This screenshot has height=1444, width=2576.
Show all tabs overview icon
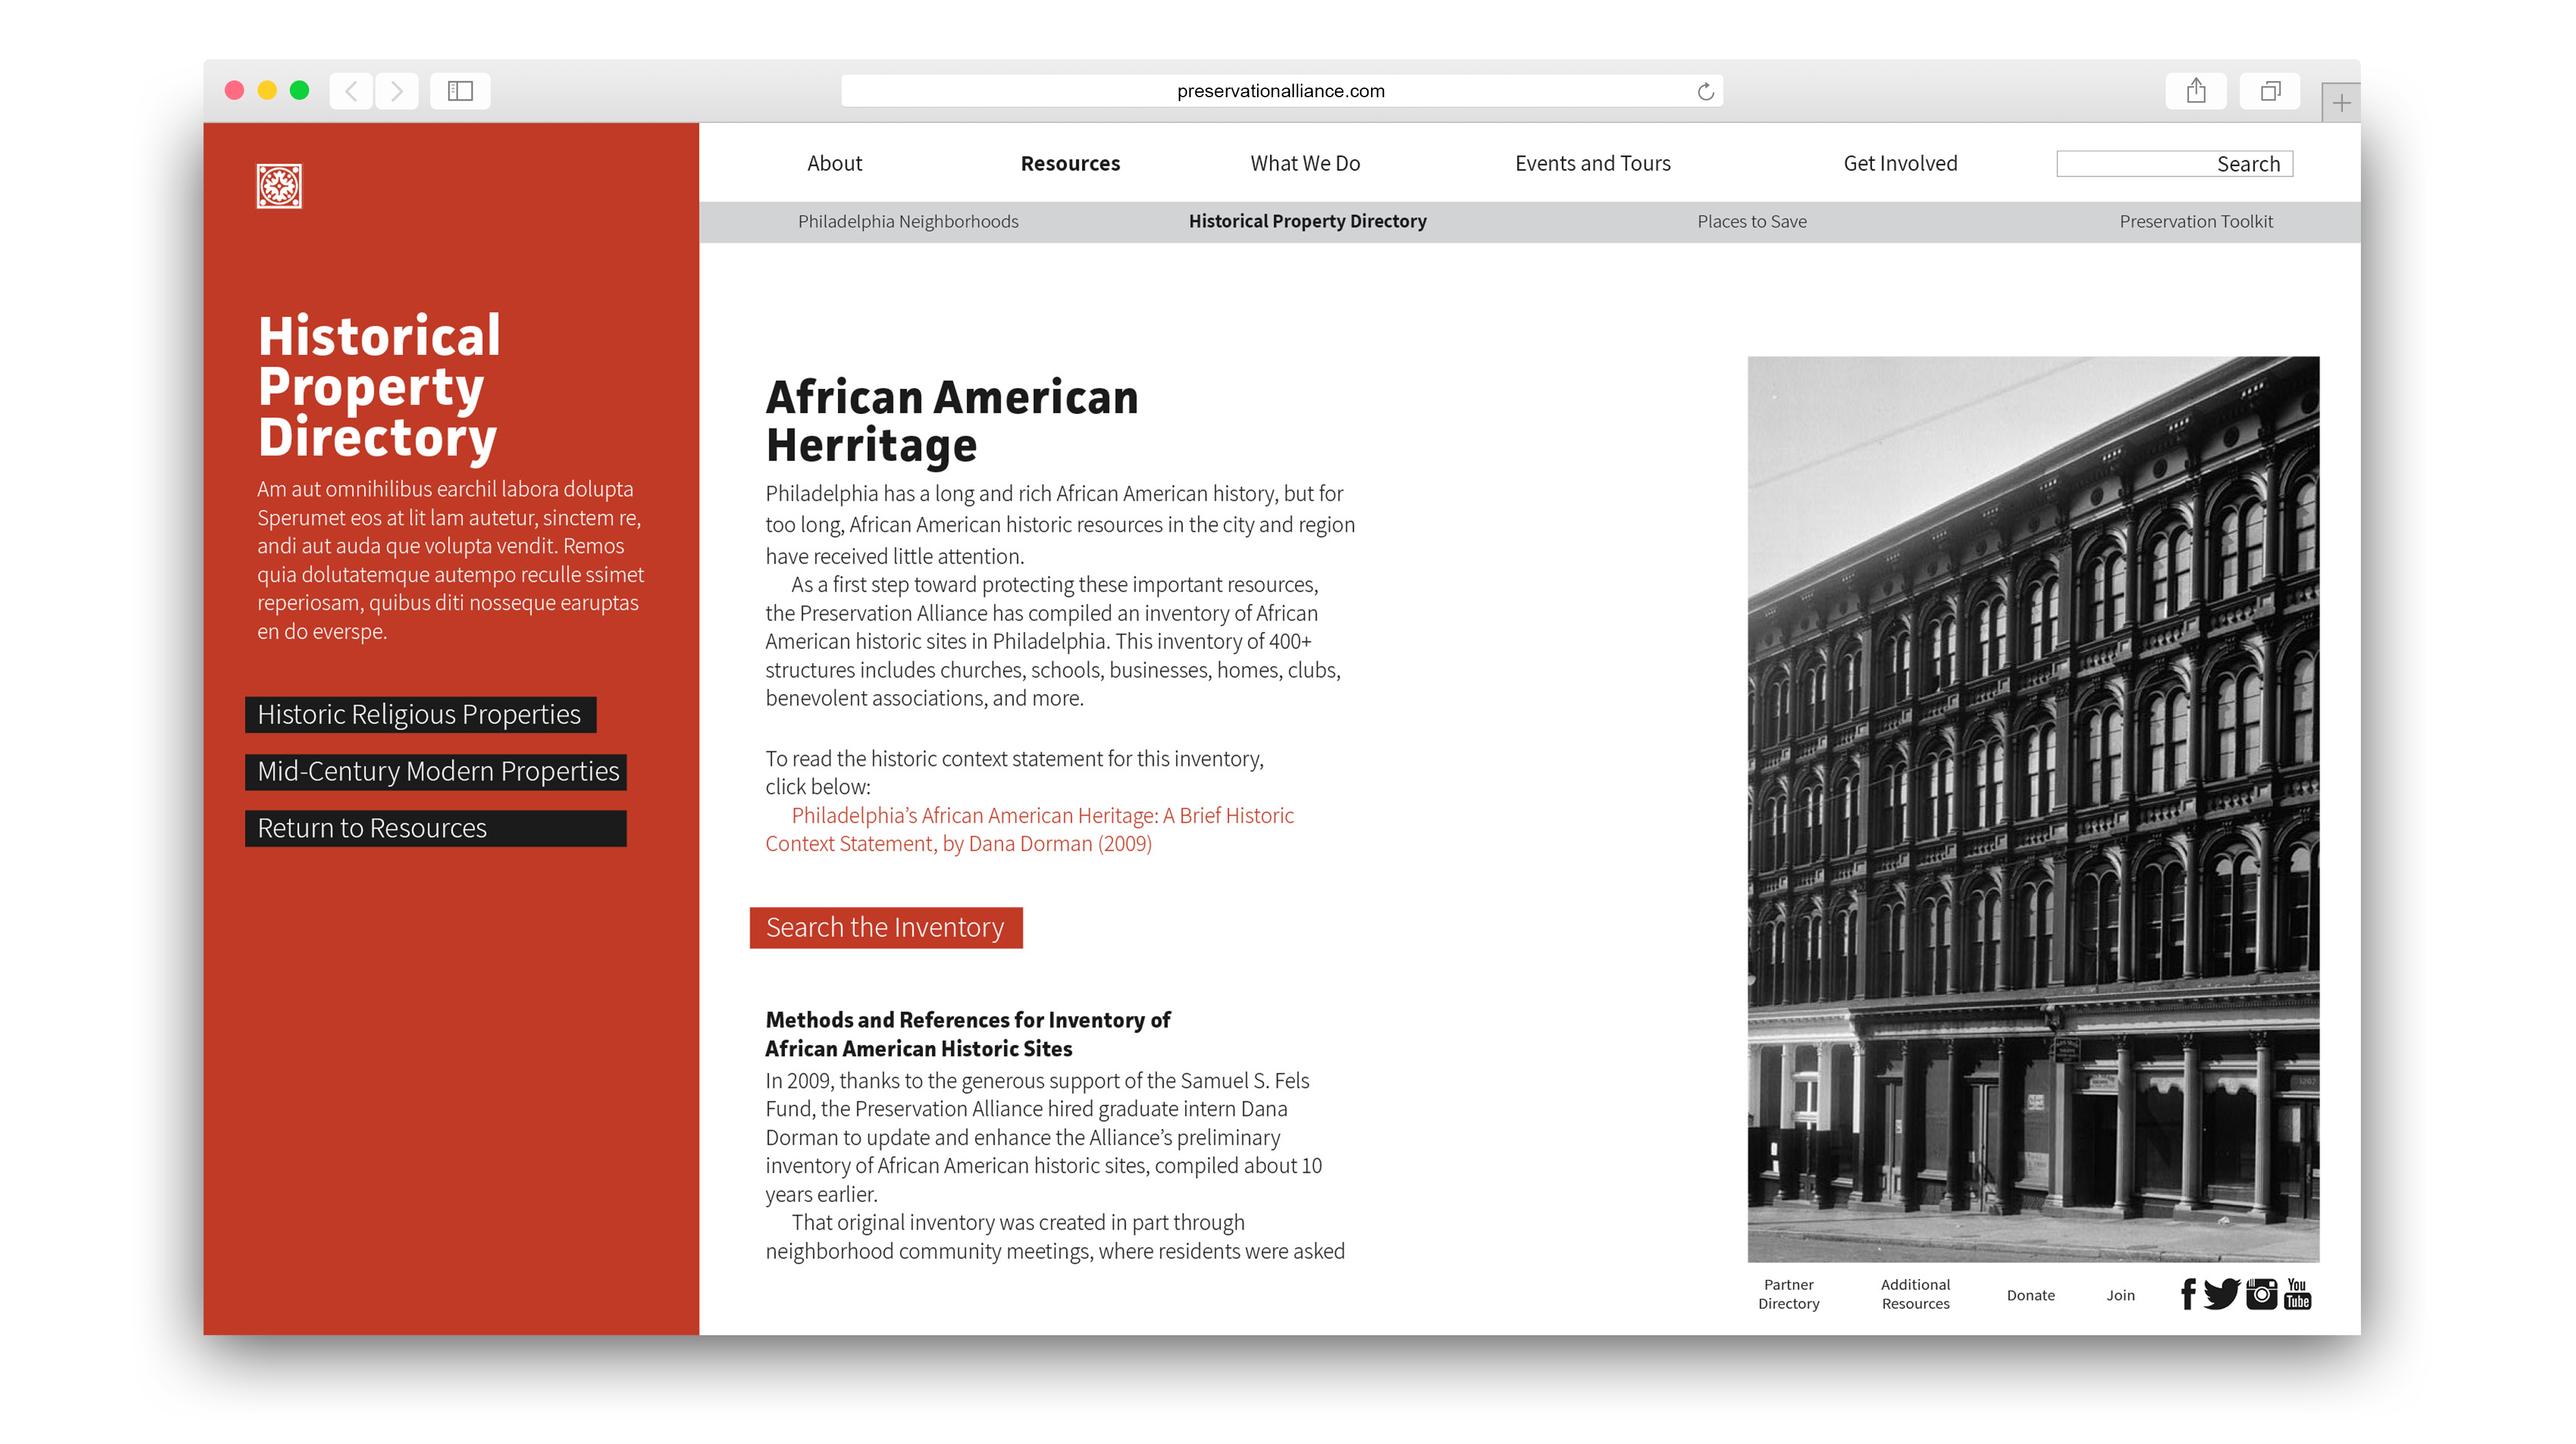2270,91
